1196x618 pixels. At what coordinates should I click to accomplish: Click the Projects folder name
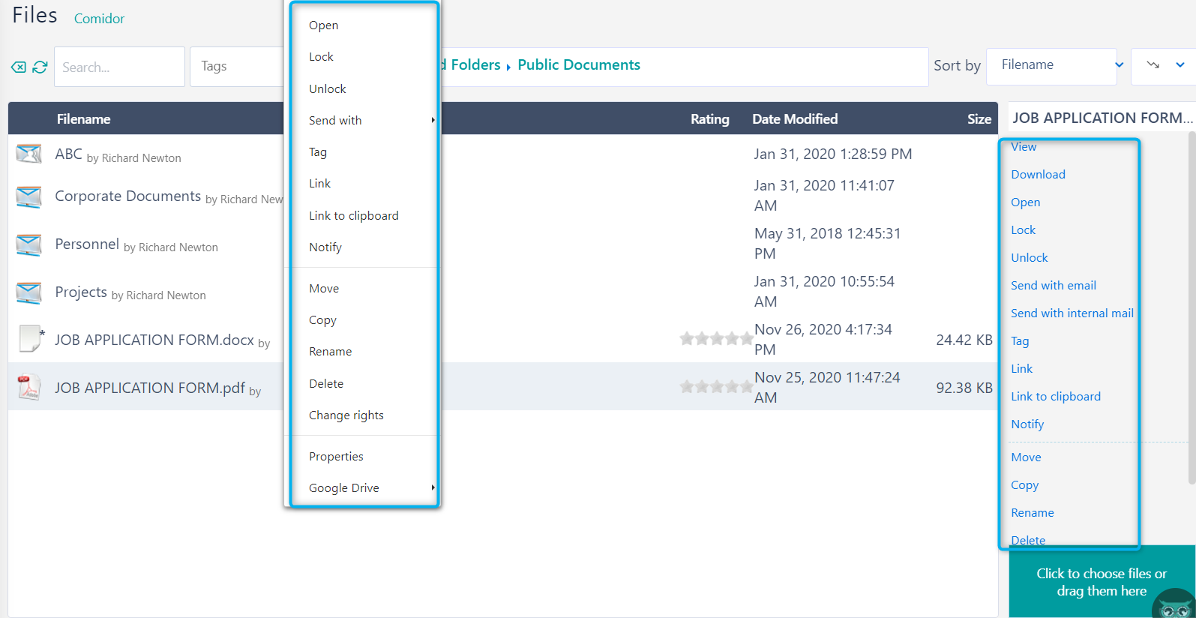[81, 292]
